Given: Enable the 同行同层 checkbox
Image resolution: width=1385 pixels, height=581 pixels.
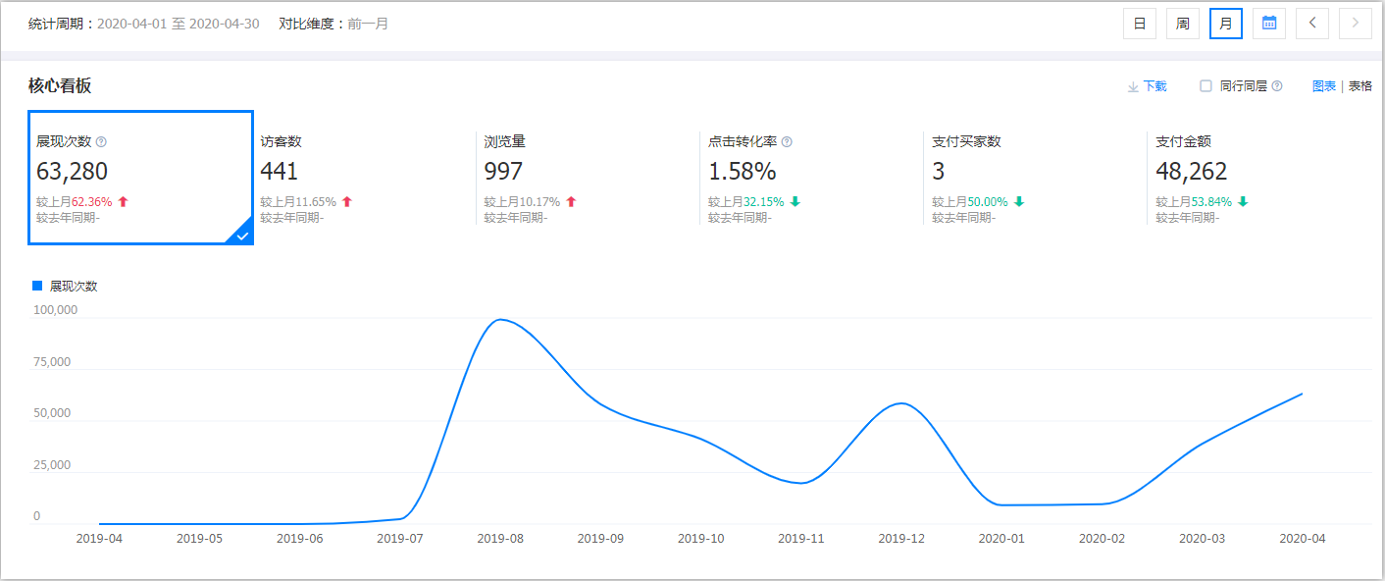Looking at the screenshot, I should [1205, 86].
